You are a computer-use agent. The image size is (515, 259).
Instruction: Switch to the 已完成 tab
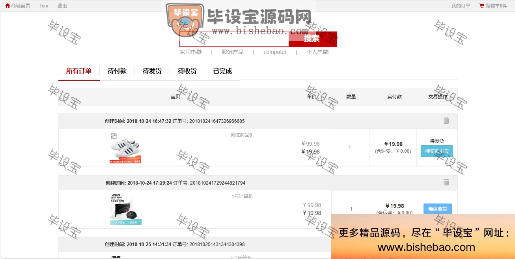click(x=222, y=71)
